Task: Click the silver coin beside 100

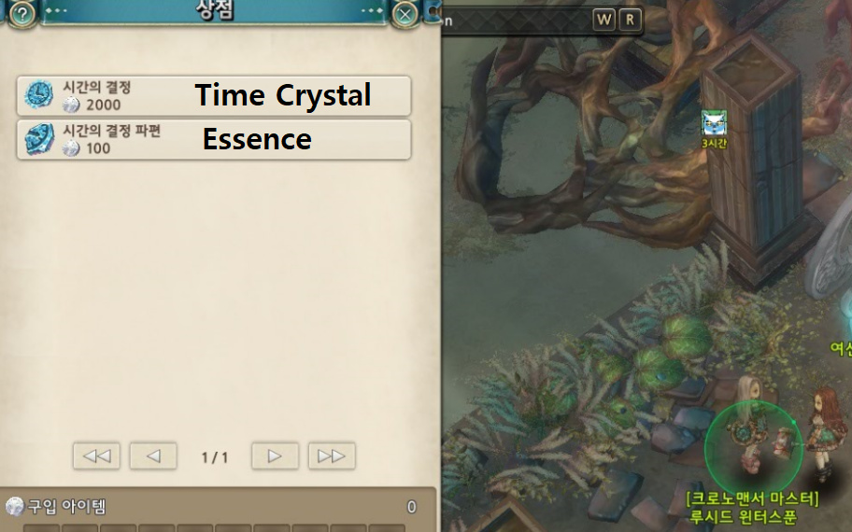Action: point(71,148)
